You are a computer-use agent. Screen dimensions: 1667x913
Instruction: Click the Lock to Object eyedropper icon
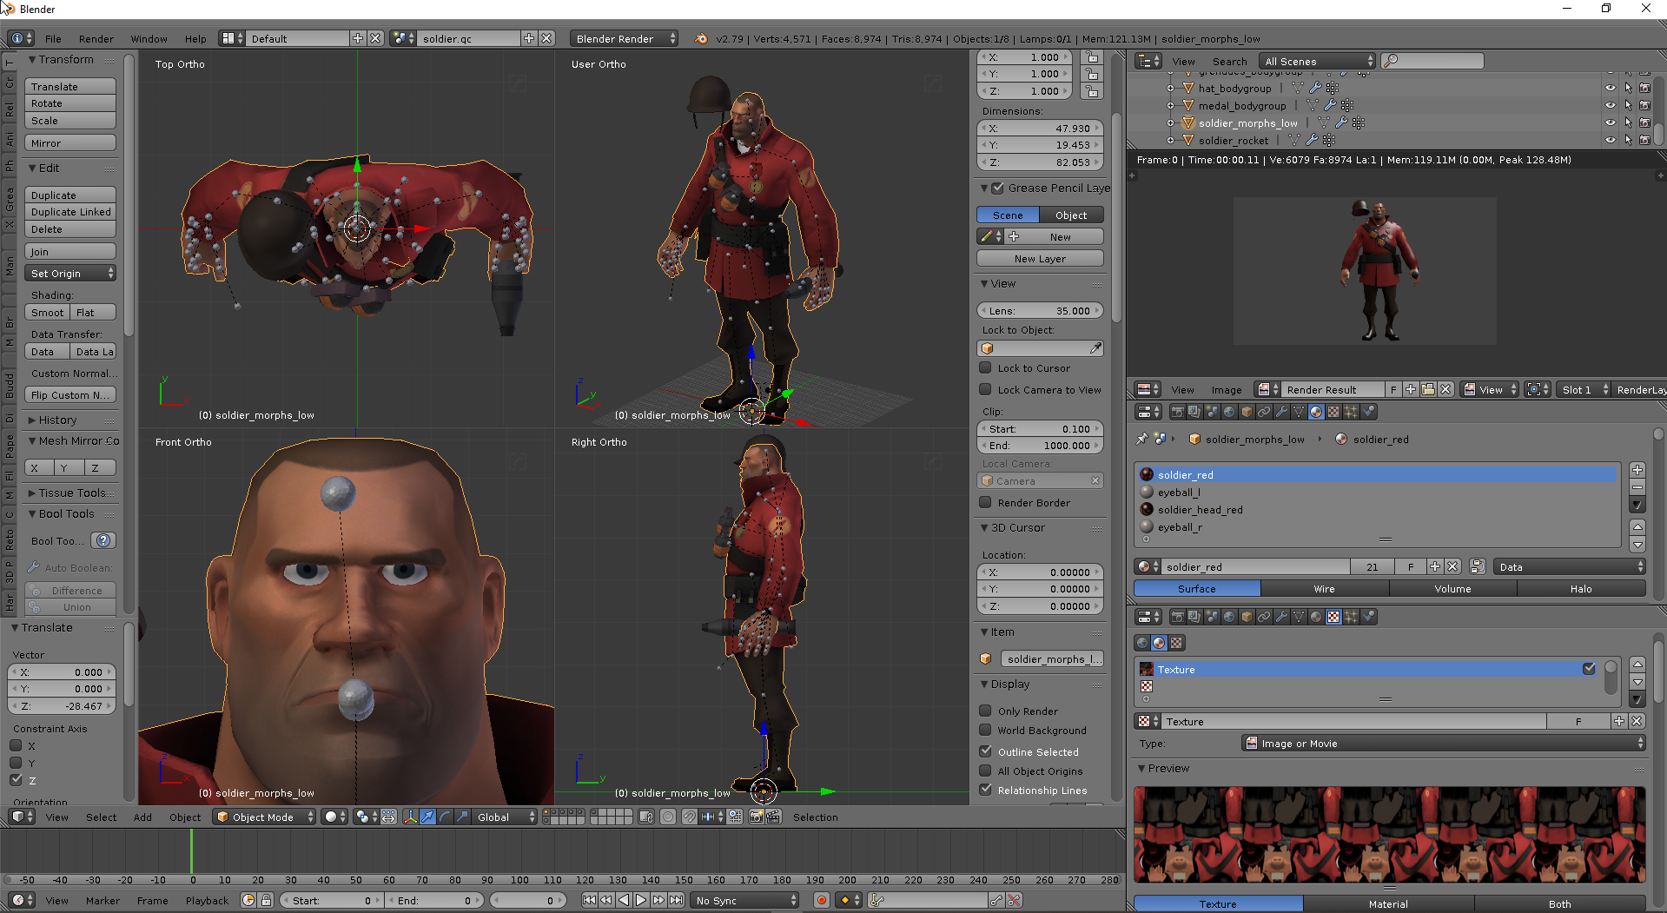[1095, 348]
